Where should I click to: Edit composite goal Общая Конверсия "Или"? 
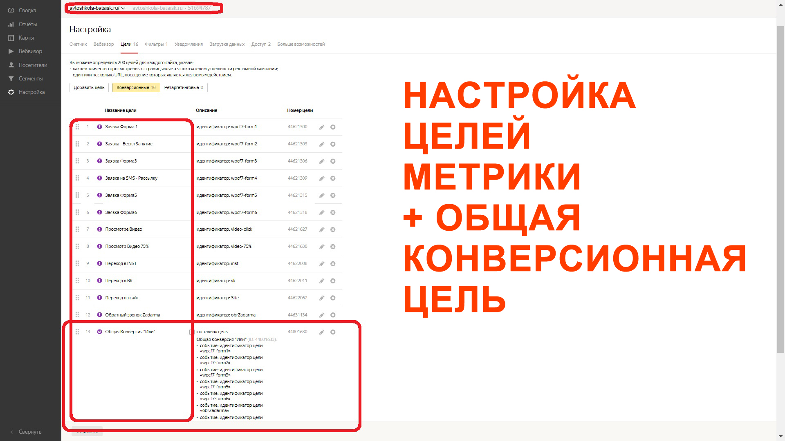[322, 332]
